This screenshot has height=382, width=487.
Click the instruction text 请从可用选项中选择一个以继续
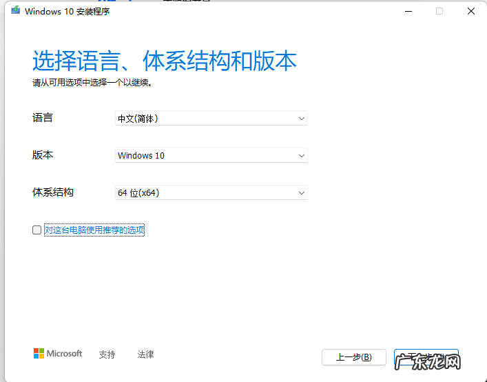tap(92, 83)
